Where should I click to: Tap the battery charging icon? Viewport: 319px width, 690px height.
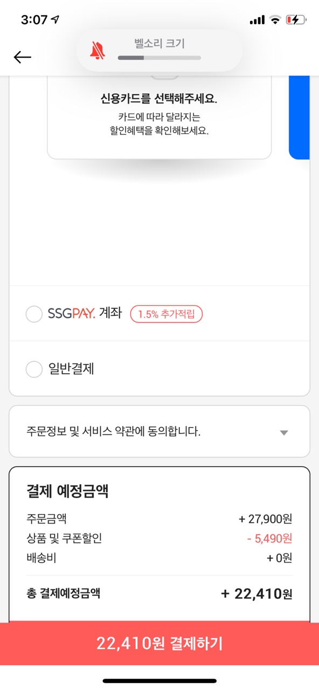(296, 20)
